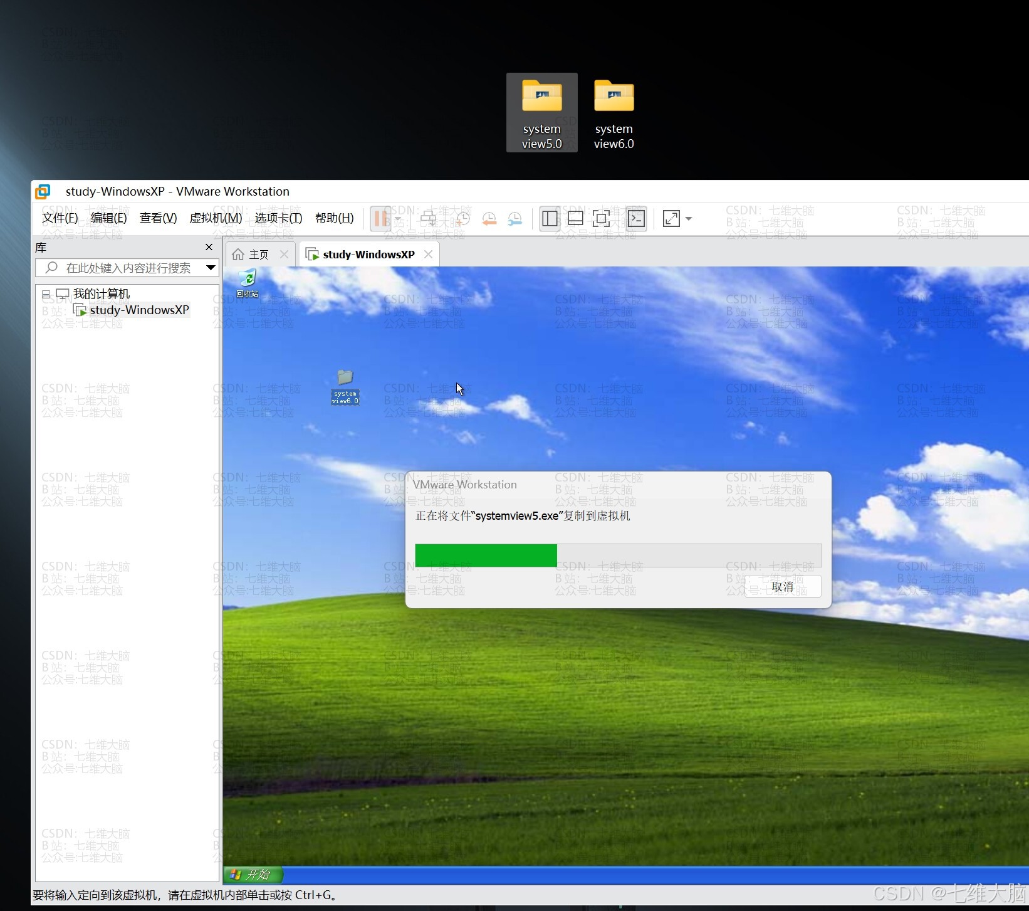Click the Pause virtual machine toolbar icon
The width and height of the screenshot is (1029, 911).
[x=381, y=219]
